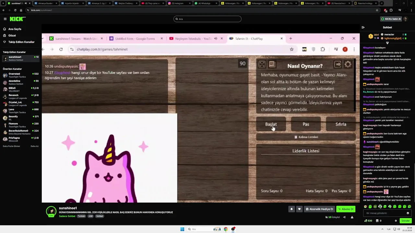Open the PrisTagna Minecraft channel
This screenshot has height=233, width=415.
point(21,139)
